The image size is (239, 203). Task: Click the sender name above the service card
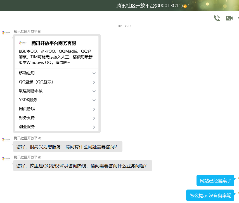[x=27, y=31]
